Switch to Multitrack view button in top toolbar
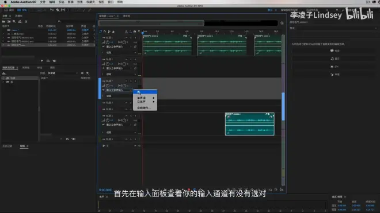The width and height of the screenshot is (380, 213). point(22,10)
